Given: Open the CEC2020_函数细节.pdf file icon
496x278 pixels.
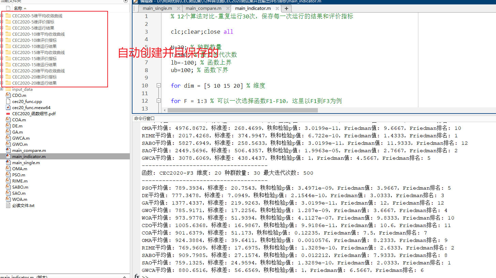Looking at the screenshot, I should click(x=7, y=114).
